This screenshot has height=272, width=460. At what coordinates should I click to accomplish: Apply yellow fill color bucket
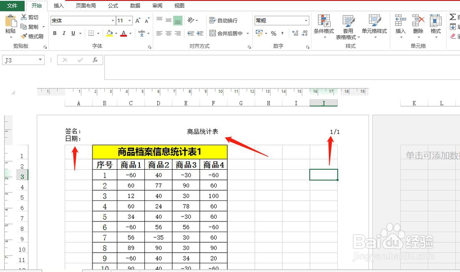point(109,33)
